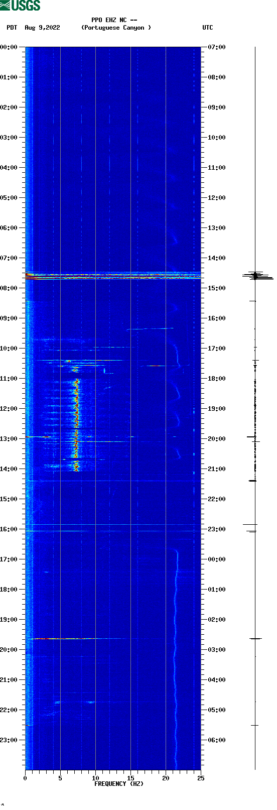
Task: Click the '00:00' PDT time label
Action: 9,47
